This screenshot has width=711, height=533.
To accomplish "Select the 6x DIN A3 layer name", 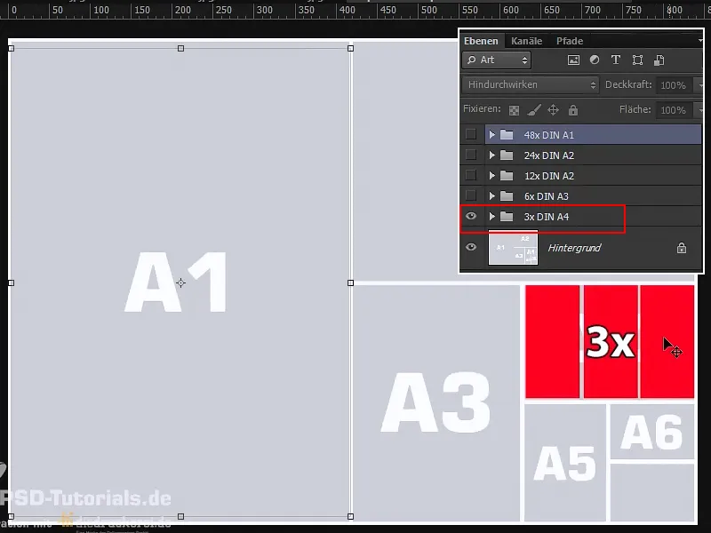I will (546, 196).
